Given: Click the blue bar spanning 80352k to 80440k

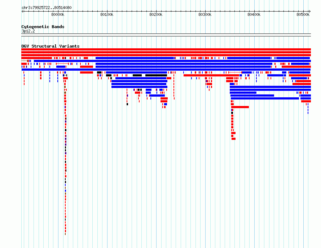Looking at the screenshot, I should (x=252, y=96).
